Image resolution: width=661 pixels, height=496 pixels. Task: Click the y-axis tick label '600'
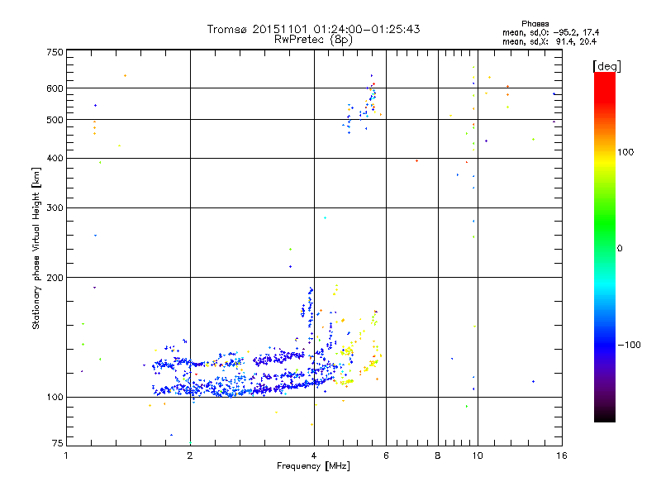tap(55, 88)
